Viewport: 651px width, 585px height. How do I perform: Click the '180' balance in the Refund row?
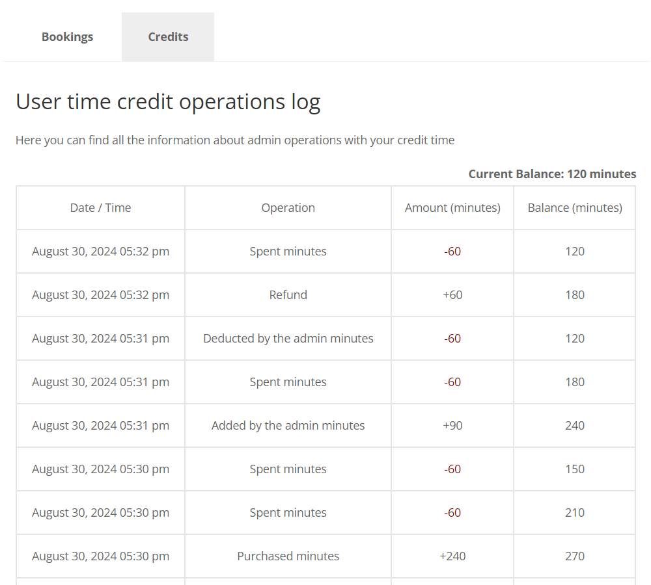pos(575,295)
